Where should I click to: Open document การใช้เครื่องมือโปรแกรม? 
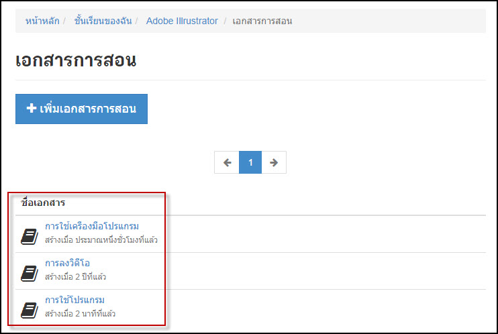point(92,227)
